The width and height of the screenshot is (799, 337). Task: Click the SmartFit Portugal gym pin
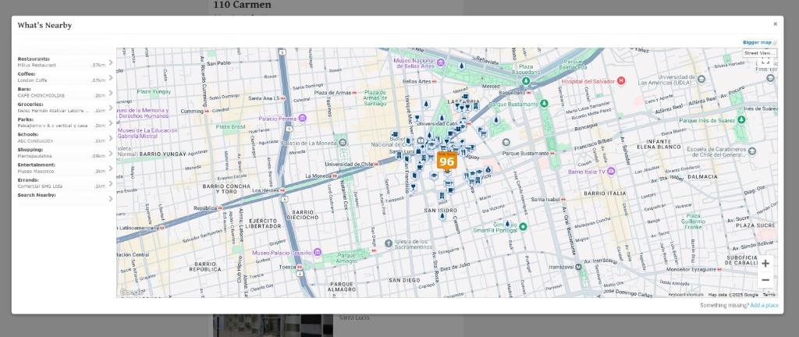pyautogui.click(x=523, y=227)
